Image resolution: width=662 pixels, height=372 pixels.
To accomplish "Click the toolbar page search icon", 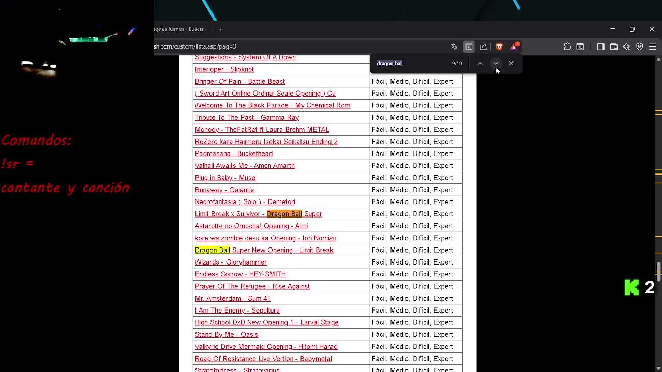I will click(x=580, y=47).
